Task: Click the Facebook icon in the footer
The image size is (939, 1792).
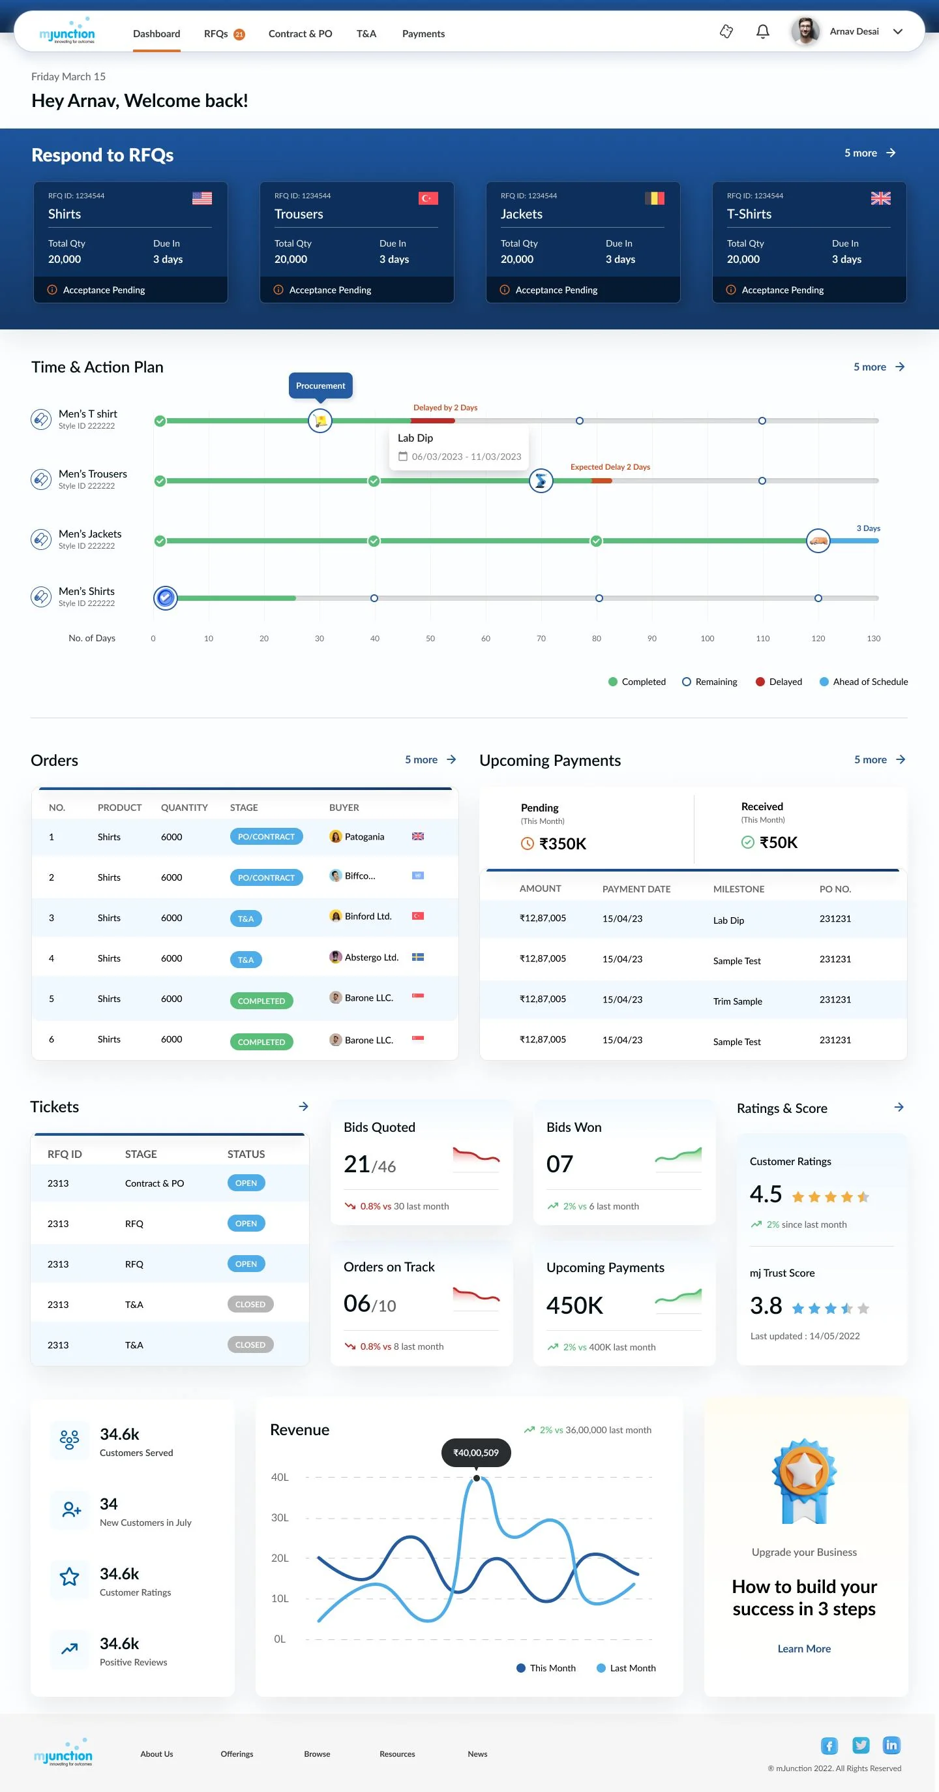Action: (828, 1746)
